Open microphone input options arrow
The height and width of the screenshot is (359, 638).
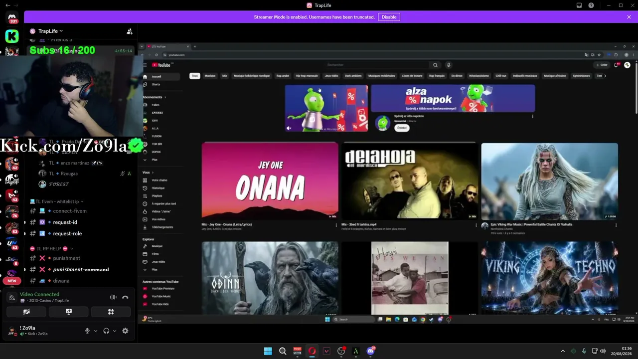point(95,331)
